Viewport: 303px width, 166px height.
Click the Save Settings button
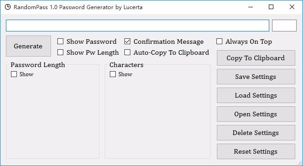pos(256,77)
